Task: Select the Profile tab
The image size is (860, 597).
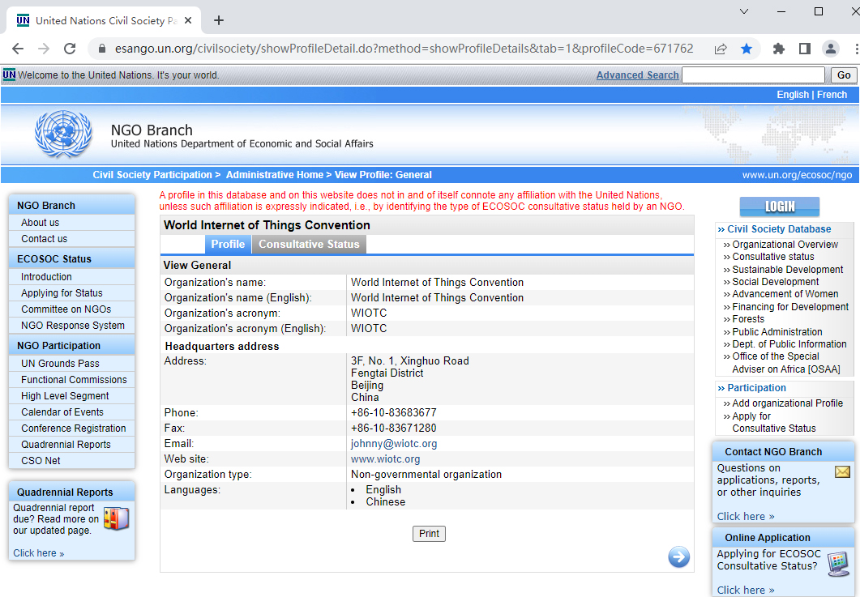Action: click(x=228, y=244)
